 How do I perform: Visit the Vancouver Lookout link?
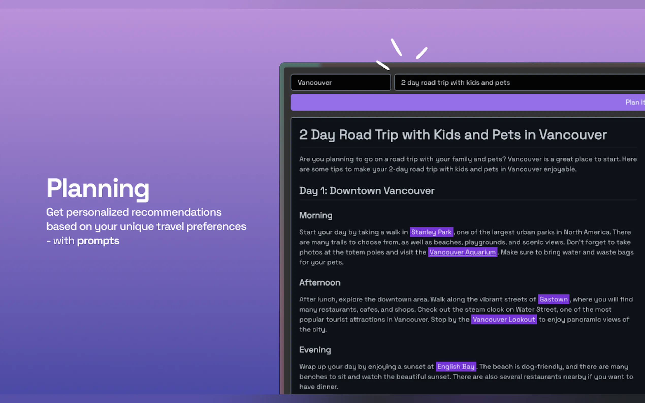pos(504,319)
